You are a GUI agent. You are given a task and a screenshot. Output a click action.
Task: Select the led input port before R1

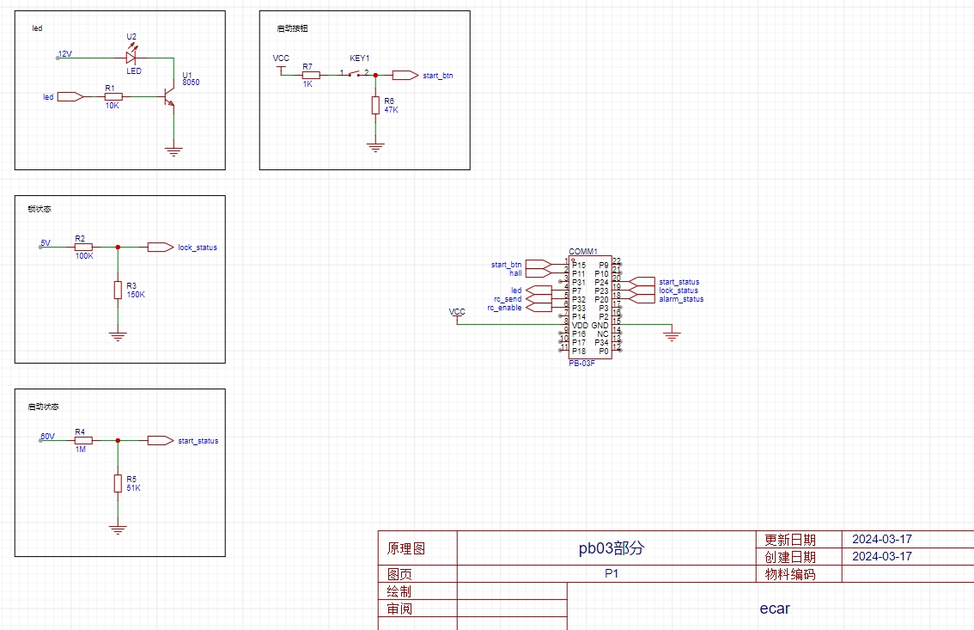[70, 97]
